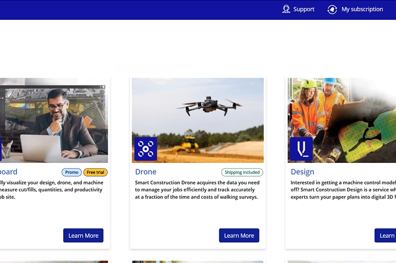
Task: Click the blue Design product icon
Action: pyautogui.click(x=301, y=149)
